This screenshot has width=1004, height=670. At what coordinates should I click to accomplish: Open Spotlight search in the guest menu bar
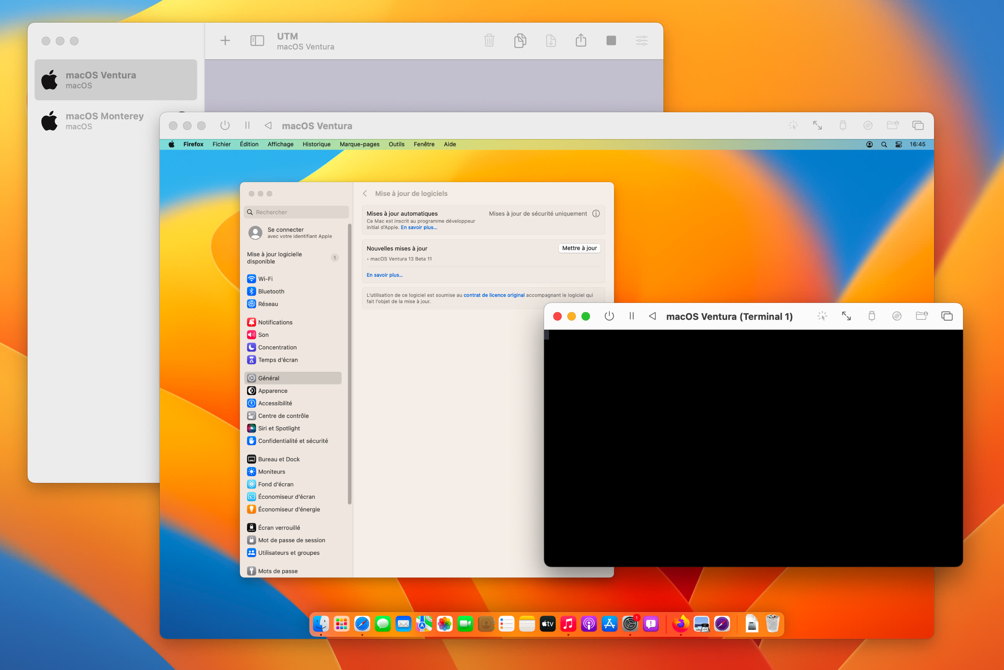pyautogui.click(x=884, y=144)
